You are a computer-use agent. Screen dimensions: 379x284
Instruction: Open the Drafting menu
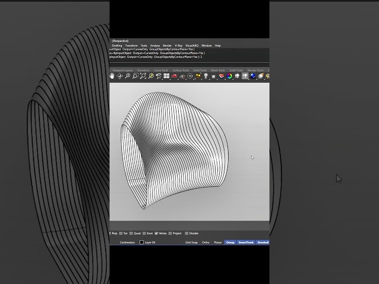tap(117, 46)
